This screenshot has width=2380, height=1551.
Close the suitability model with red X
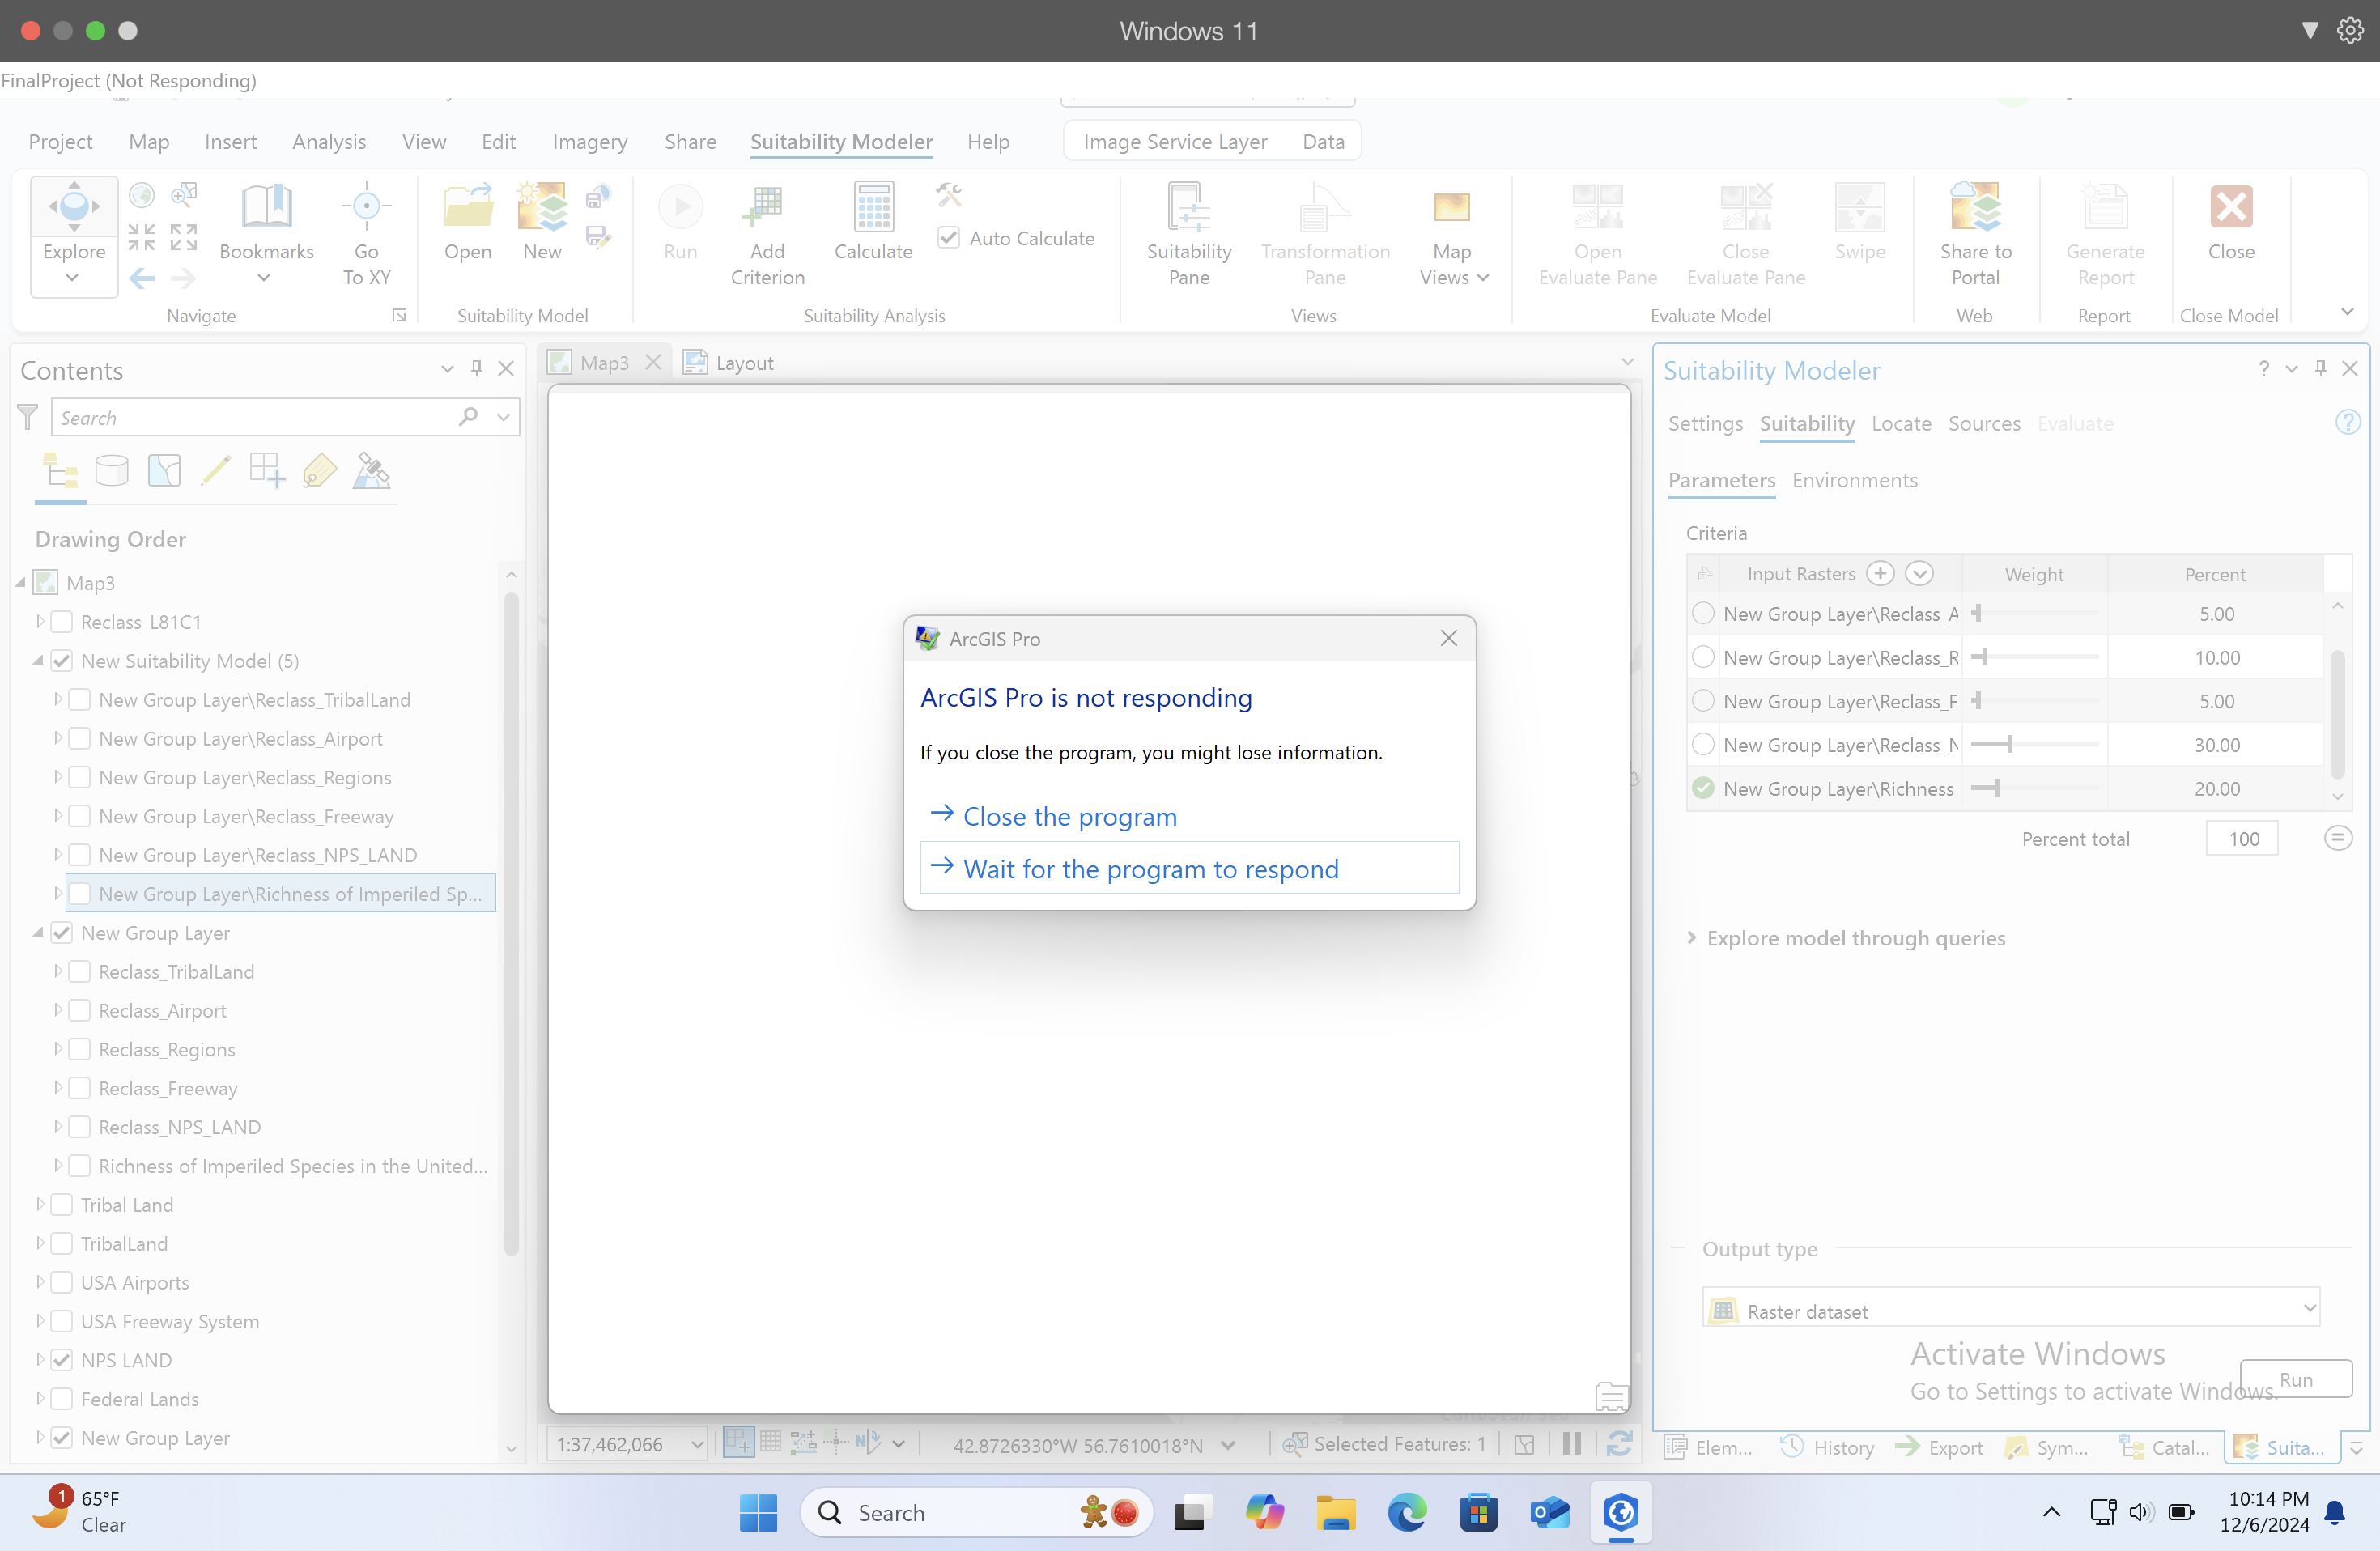point(2231,222)
